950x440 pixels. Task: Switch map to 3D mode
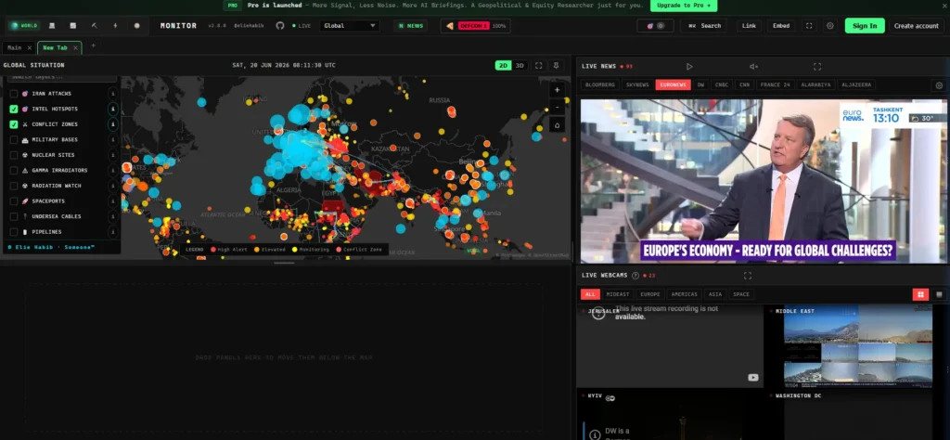(520, 66)
